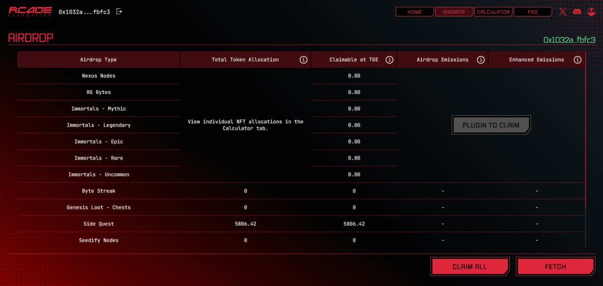
Task: Click the header wallet address 0x1032a...fbfc3
Action: [84, 12]
